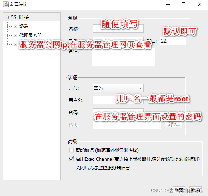Click the 取消 button

point(195,190)
